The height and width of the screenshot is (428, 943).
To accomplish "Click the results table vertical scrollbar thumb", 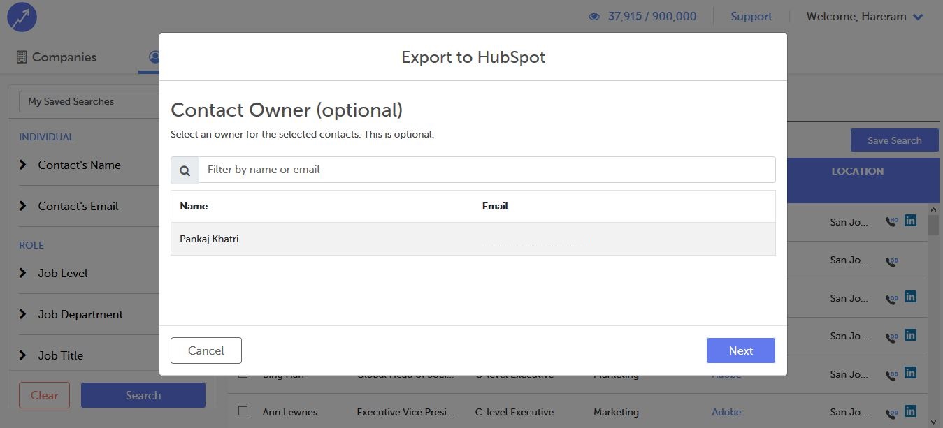I will (x=933, y=225).
